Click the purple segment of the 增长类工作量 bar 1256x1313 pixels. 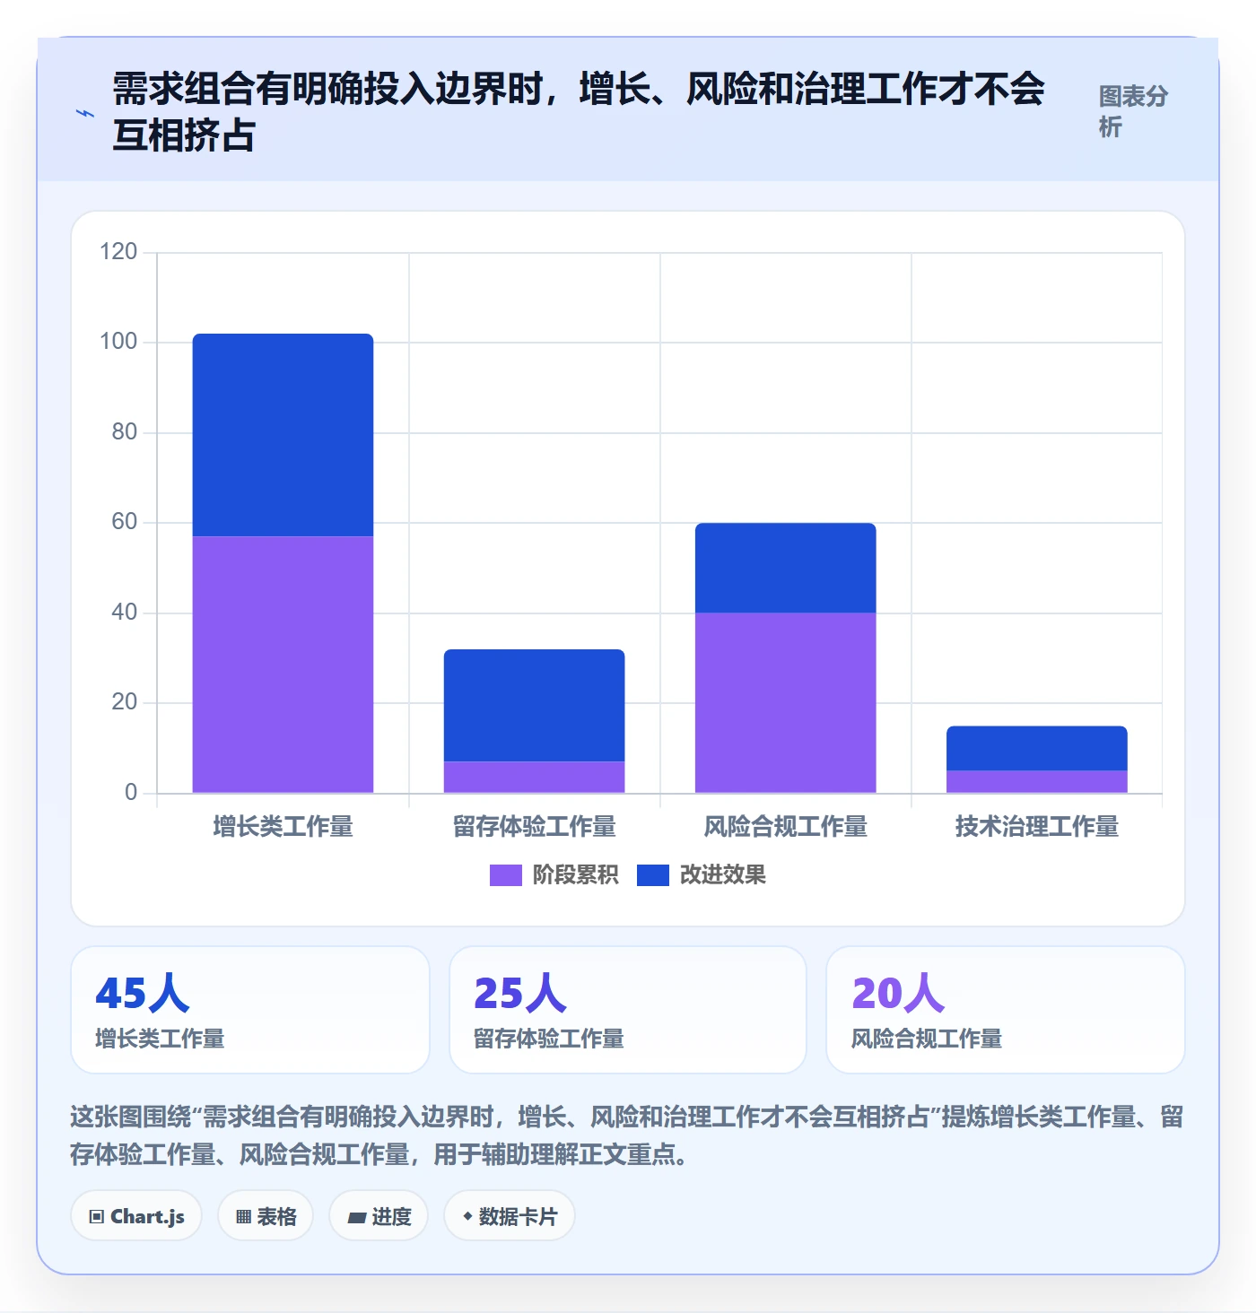tap(283, 665)
